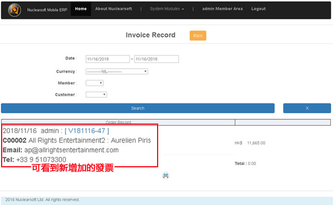333x205 pixels.
Task: Open the Nuclearsoft Mobile ERP brand link
Action: 47,10
